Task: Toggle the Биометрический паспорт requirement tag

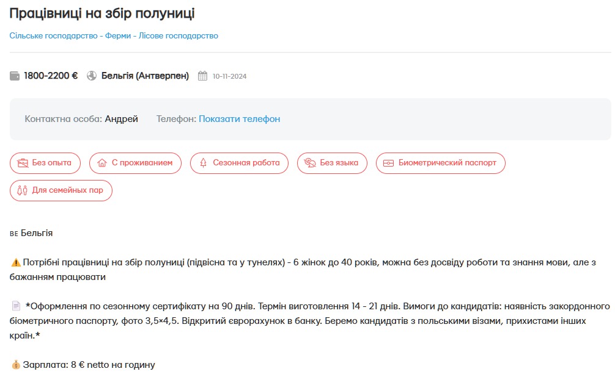Action: 440,163
